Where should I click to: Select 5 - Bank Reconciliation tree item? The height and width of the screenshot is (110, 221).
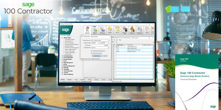(x=69, y=46)
